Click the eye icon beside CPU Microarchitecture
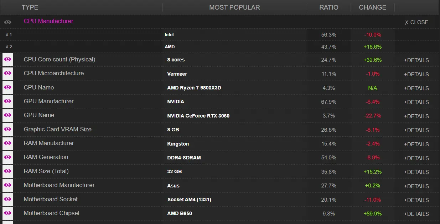This screenshot has width=440, height=224. [7, 73]
